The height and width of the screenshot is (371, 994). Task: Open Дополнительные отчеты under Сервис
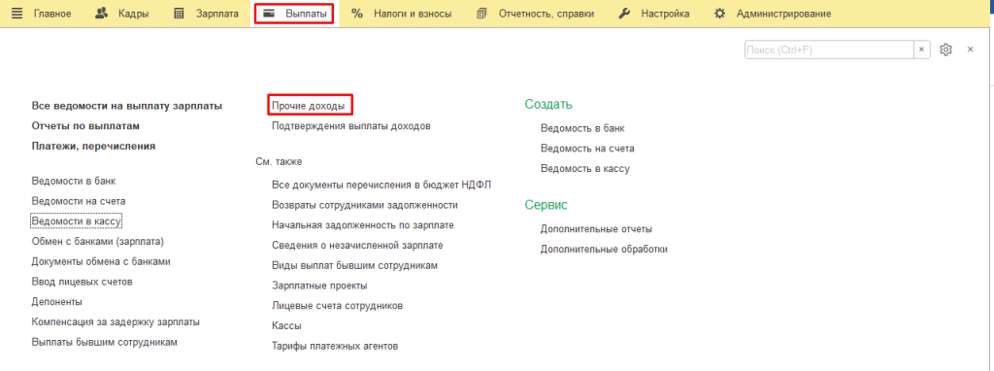click(x=596, y=229)
